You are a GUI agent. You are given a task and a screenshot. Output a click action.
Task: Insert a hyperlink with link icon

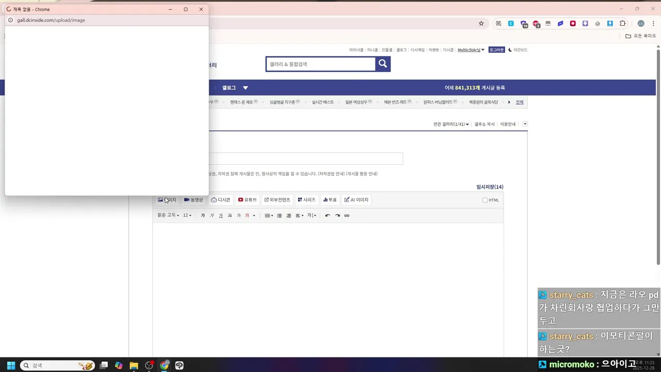[347, 215]
